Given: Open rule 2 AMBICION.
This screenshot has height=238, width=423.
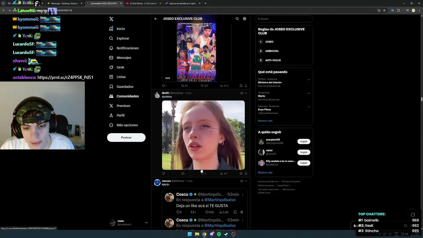Looking at the screenshot, I should coord(284,51).
